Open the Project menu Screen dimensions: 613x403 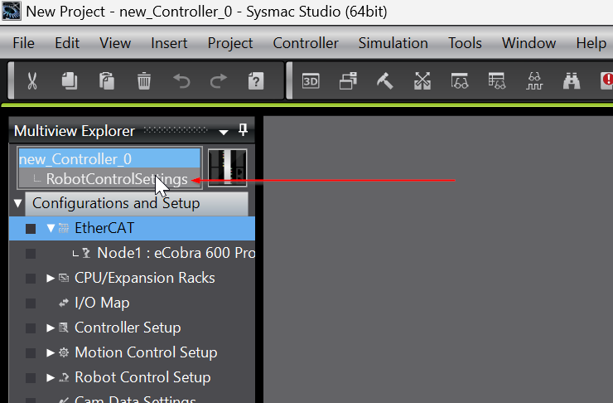[230, 43]
